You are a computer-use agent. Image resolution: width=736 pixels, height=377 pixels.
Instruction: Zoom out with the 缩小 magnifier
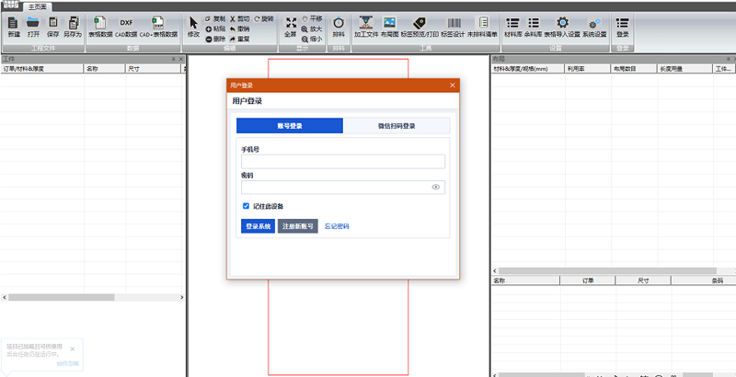pos(312,40)
